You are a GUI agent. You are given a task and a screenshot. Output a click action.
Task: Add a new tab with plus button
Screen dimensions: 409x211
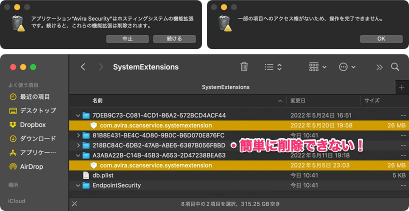(401, 87)
